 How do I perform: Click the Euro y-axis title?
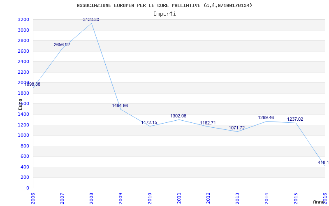(20, 104)
